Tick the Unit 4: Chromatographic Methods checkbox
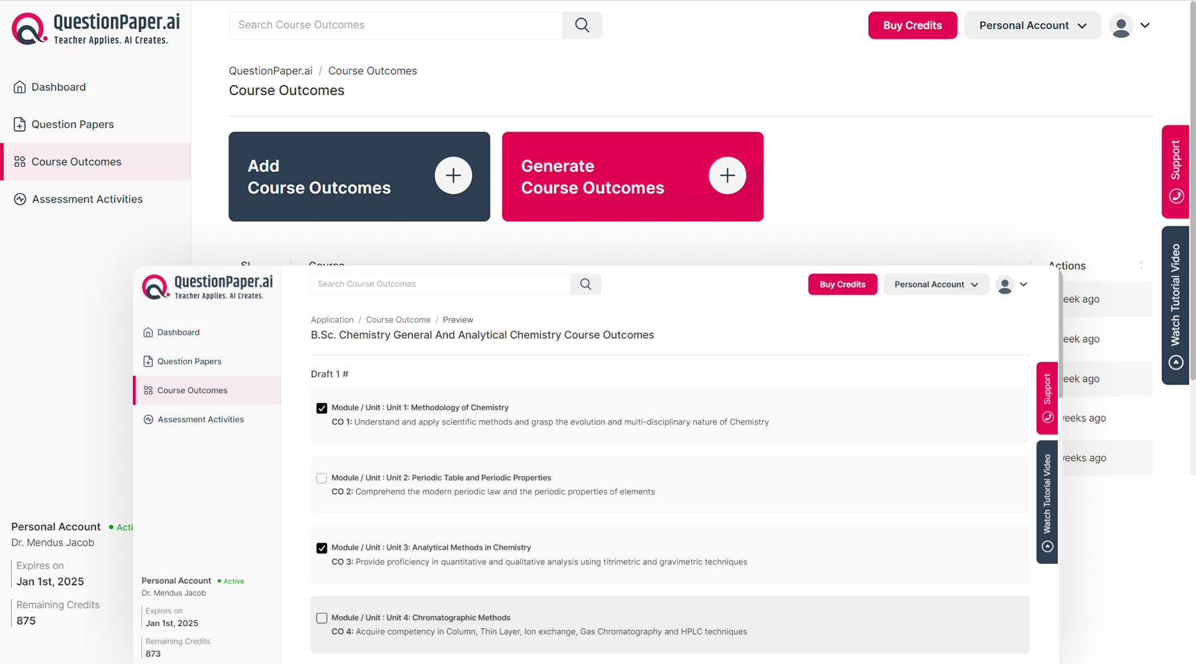1196x664 pixels. 322,618
